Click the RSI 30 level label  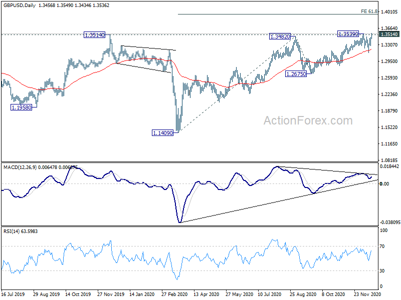tap(382, 271)
